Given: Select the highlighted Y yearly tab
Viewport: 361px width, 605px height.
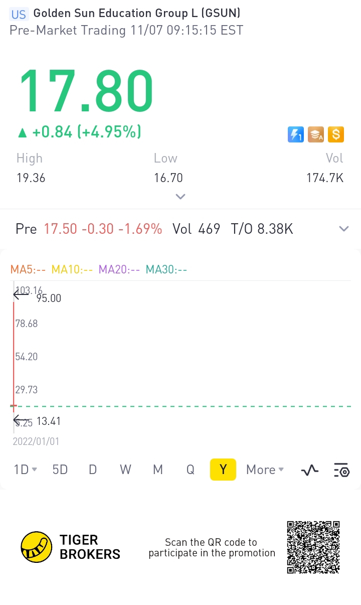Looking at the screenshot, I should coord(223,470).
